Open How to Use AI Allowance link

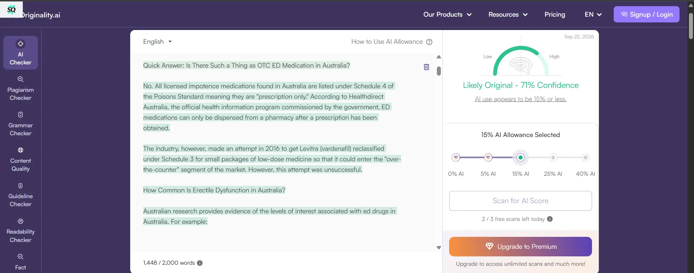click(x=387, y=42)
